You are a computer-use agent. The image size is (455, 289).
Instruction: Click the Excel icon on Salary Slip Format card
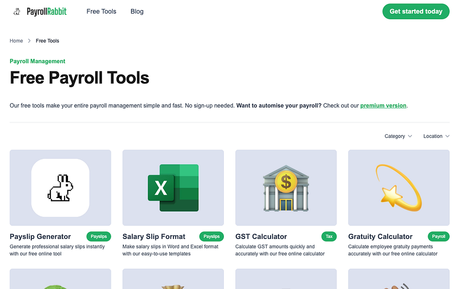tap(173, 188)
